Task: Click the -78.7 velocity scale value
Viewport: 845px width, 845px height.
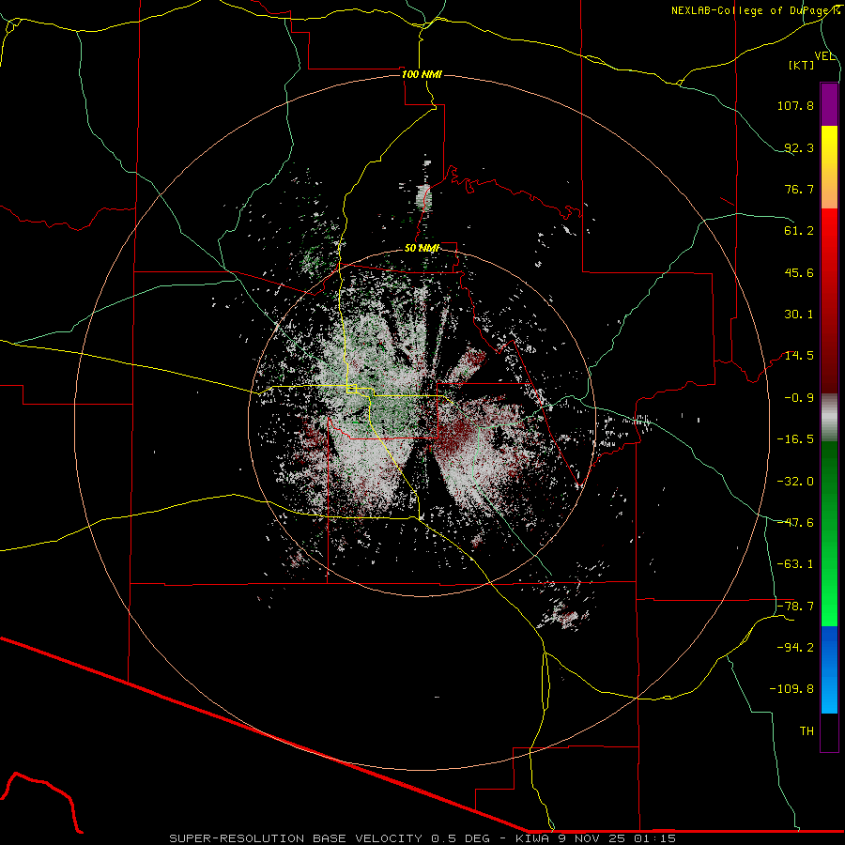Action: (x=795, y=607)
